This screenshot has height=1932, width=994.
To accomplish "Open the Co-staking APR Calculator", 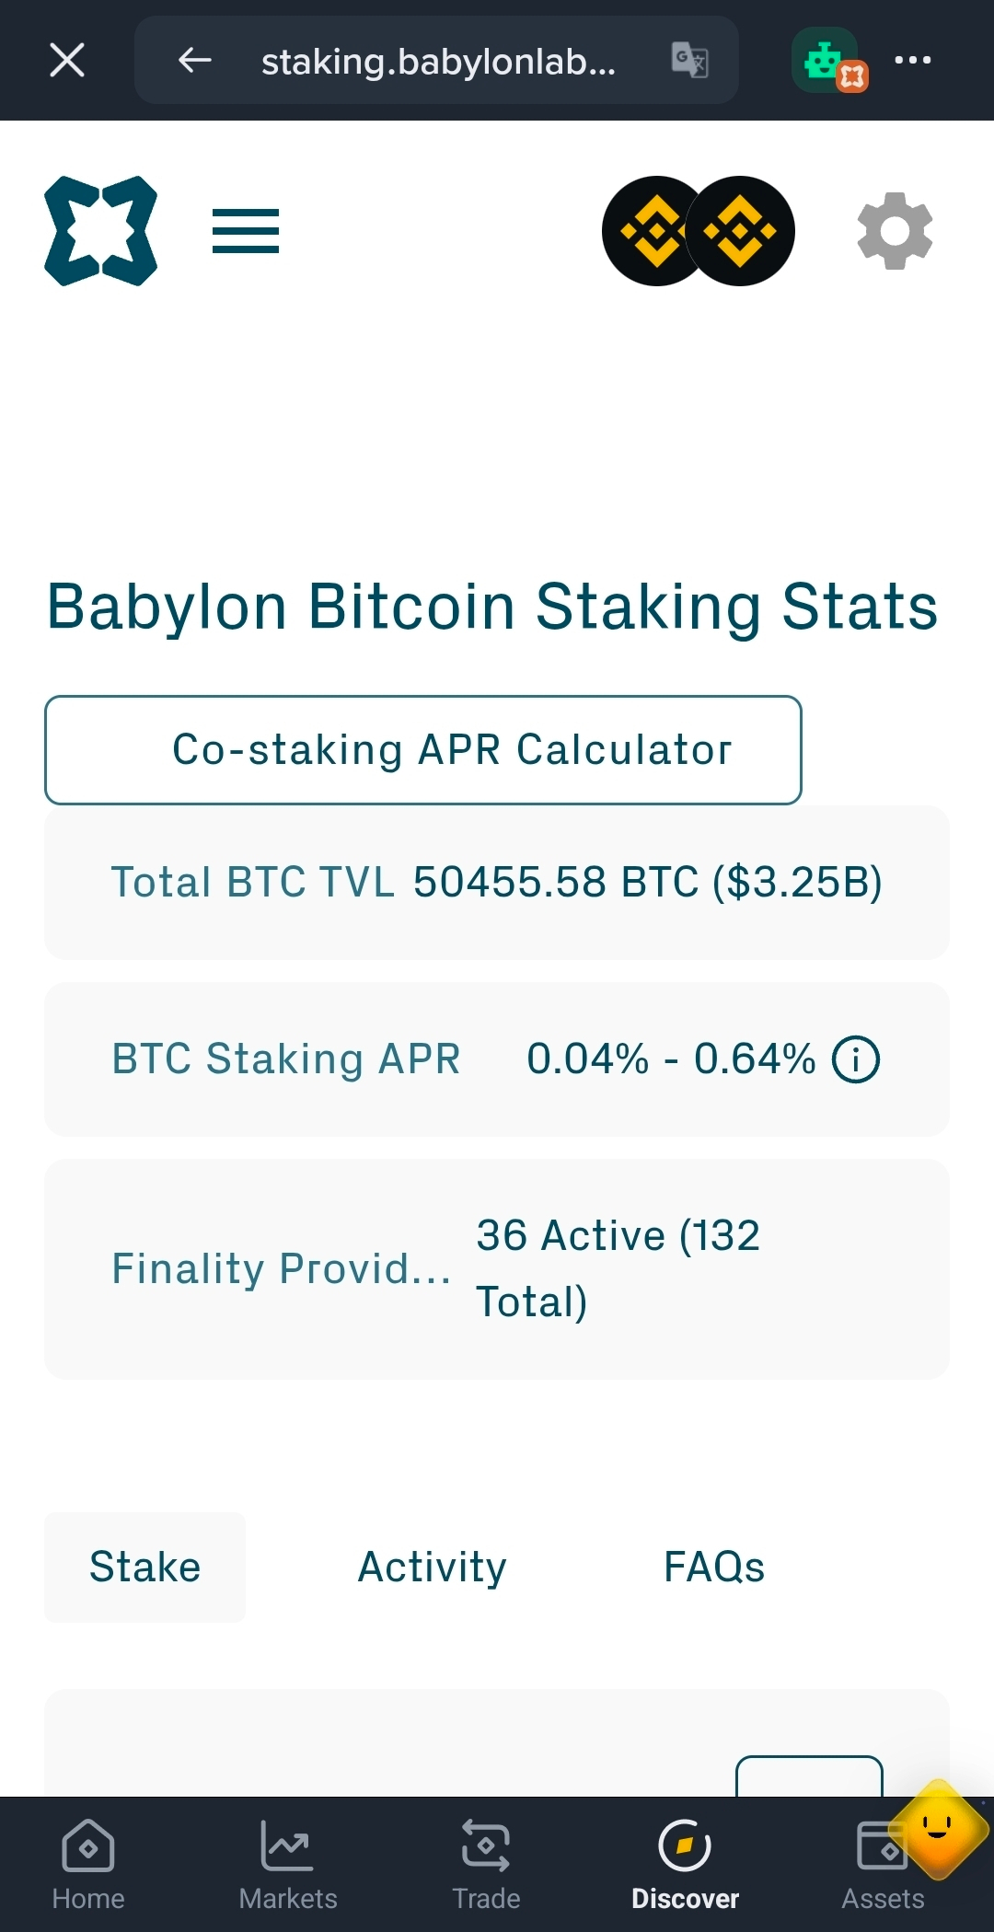I will 423,750.
